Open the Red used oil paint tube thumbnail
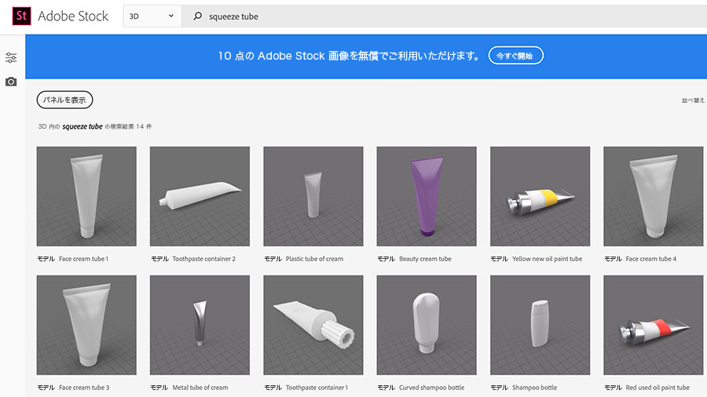 point(654,325)
